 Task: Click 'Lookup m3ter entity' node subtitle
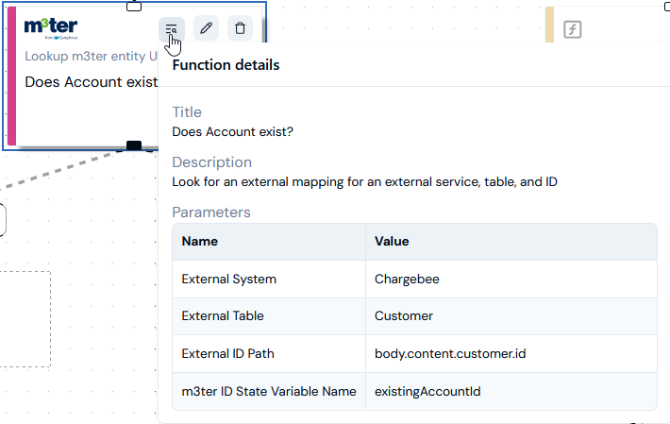[91, 56]
